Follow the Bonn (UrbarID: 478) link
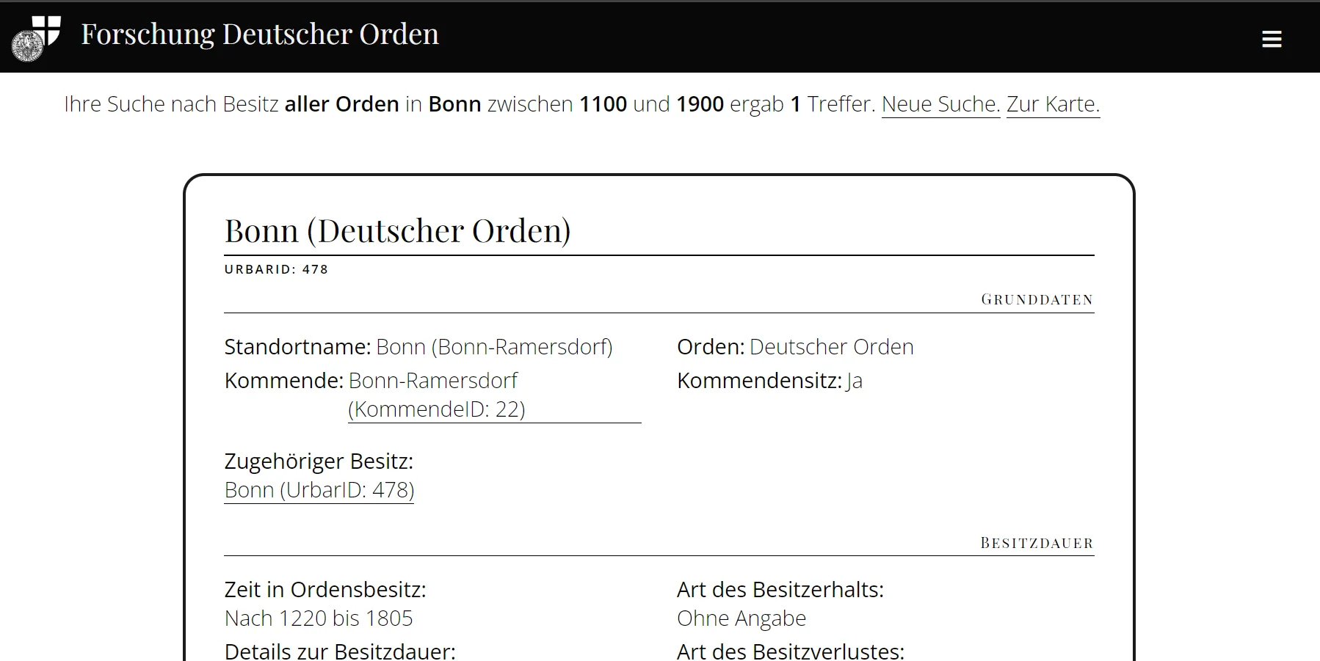 319,490
